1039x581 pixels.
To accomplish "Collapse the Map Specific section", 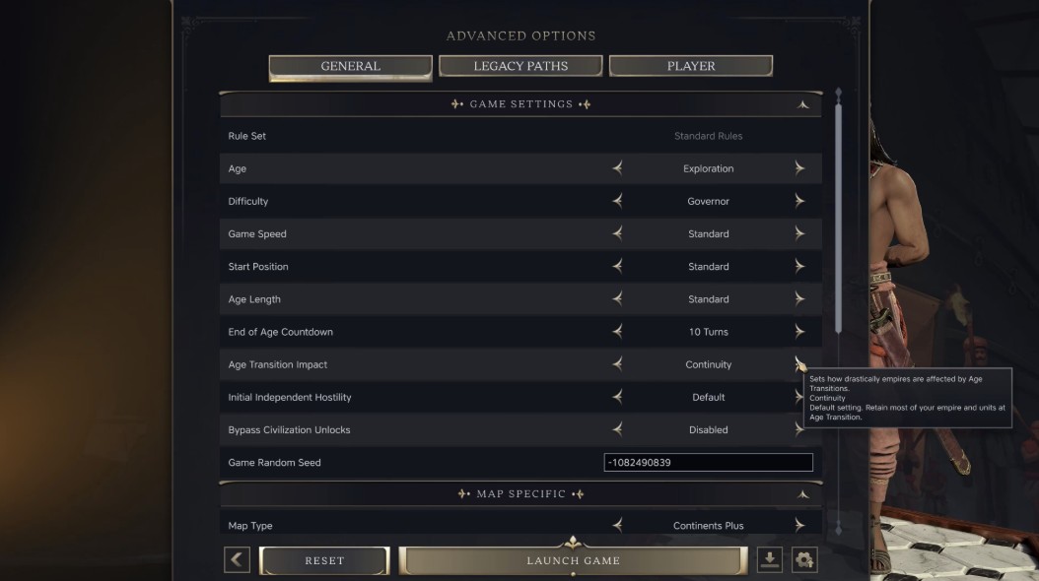I will 803,494.
